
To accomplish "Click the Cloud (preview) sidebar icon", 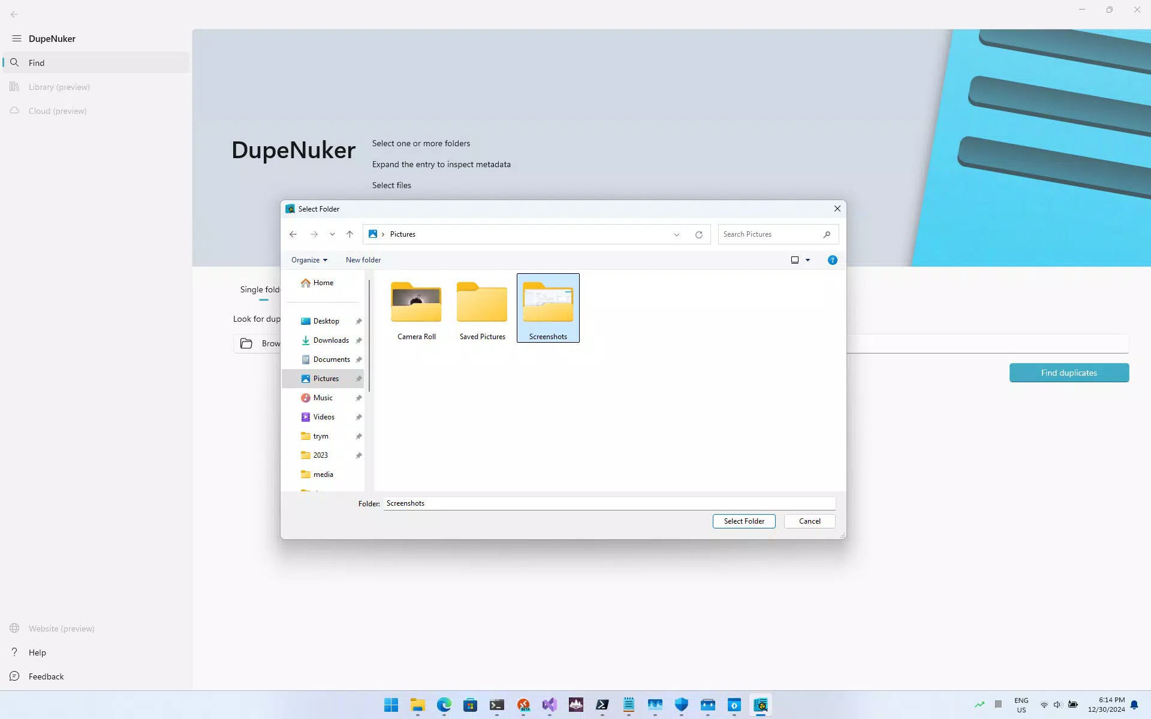I will coord(14,110).
